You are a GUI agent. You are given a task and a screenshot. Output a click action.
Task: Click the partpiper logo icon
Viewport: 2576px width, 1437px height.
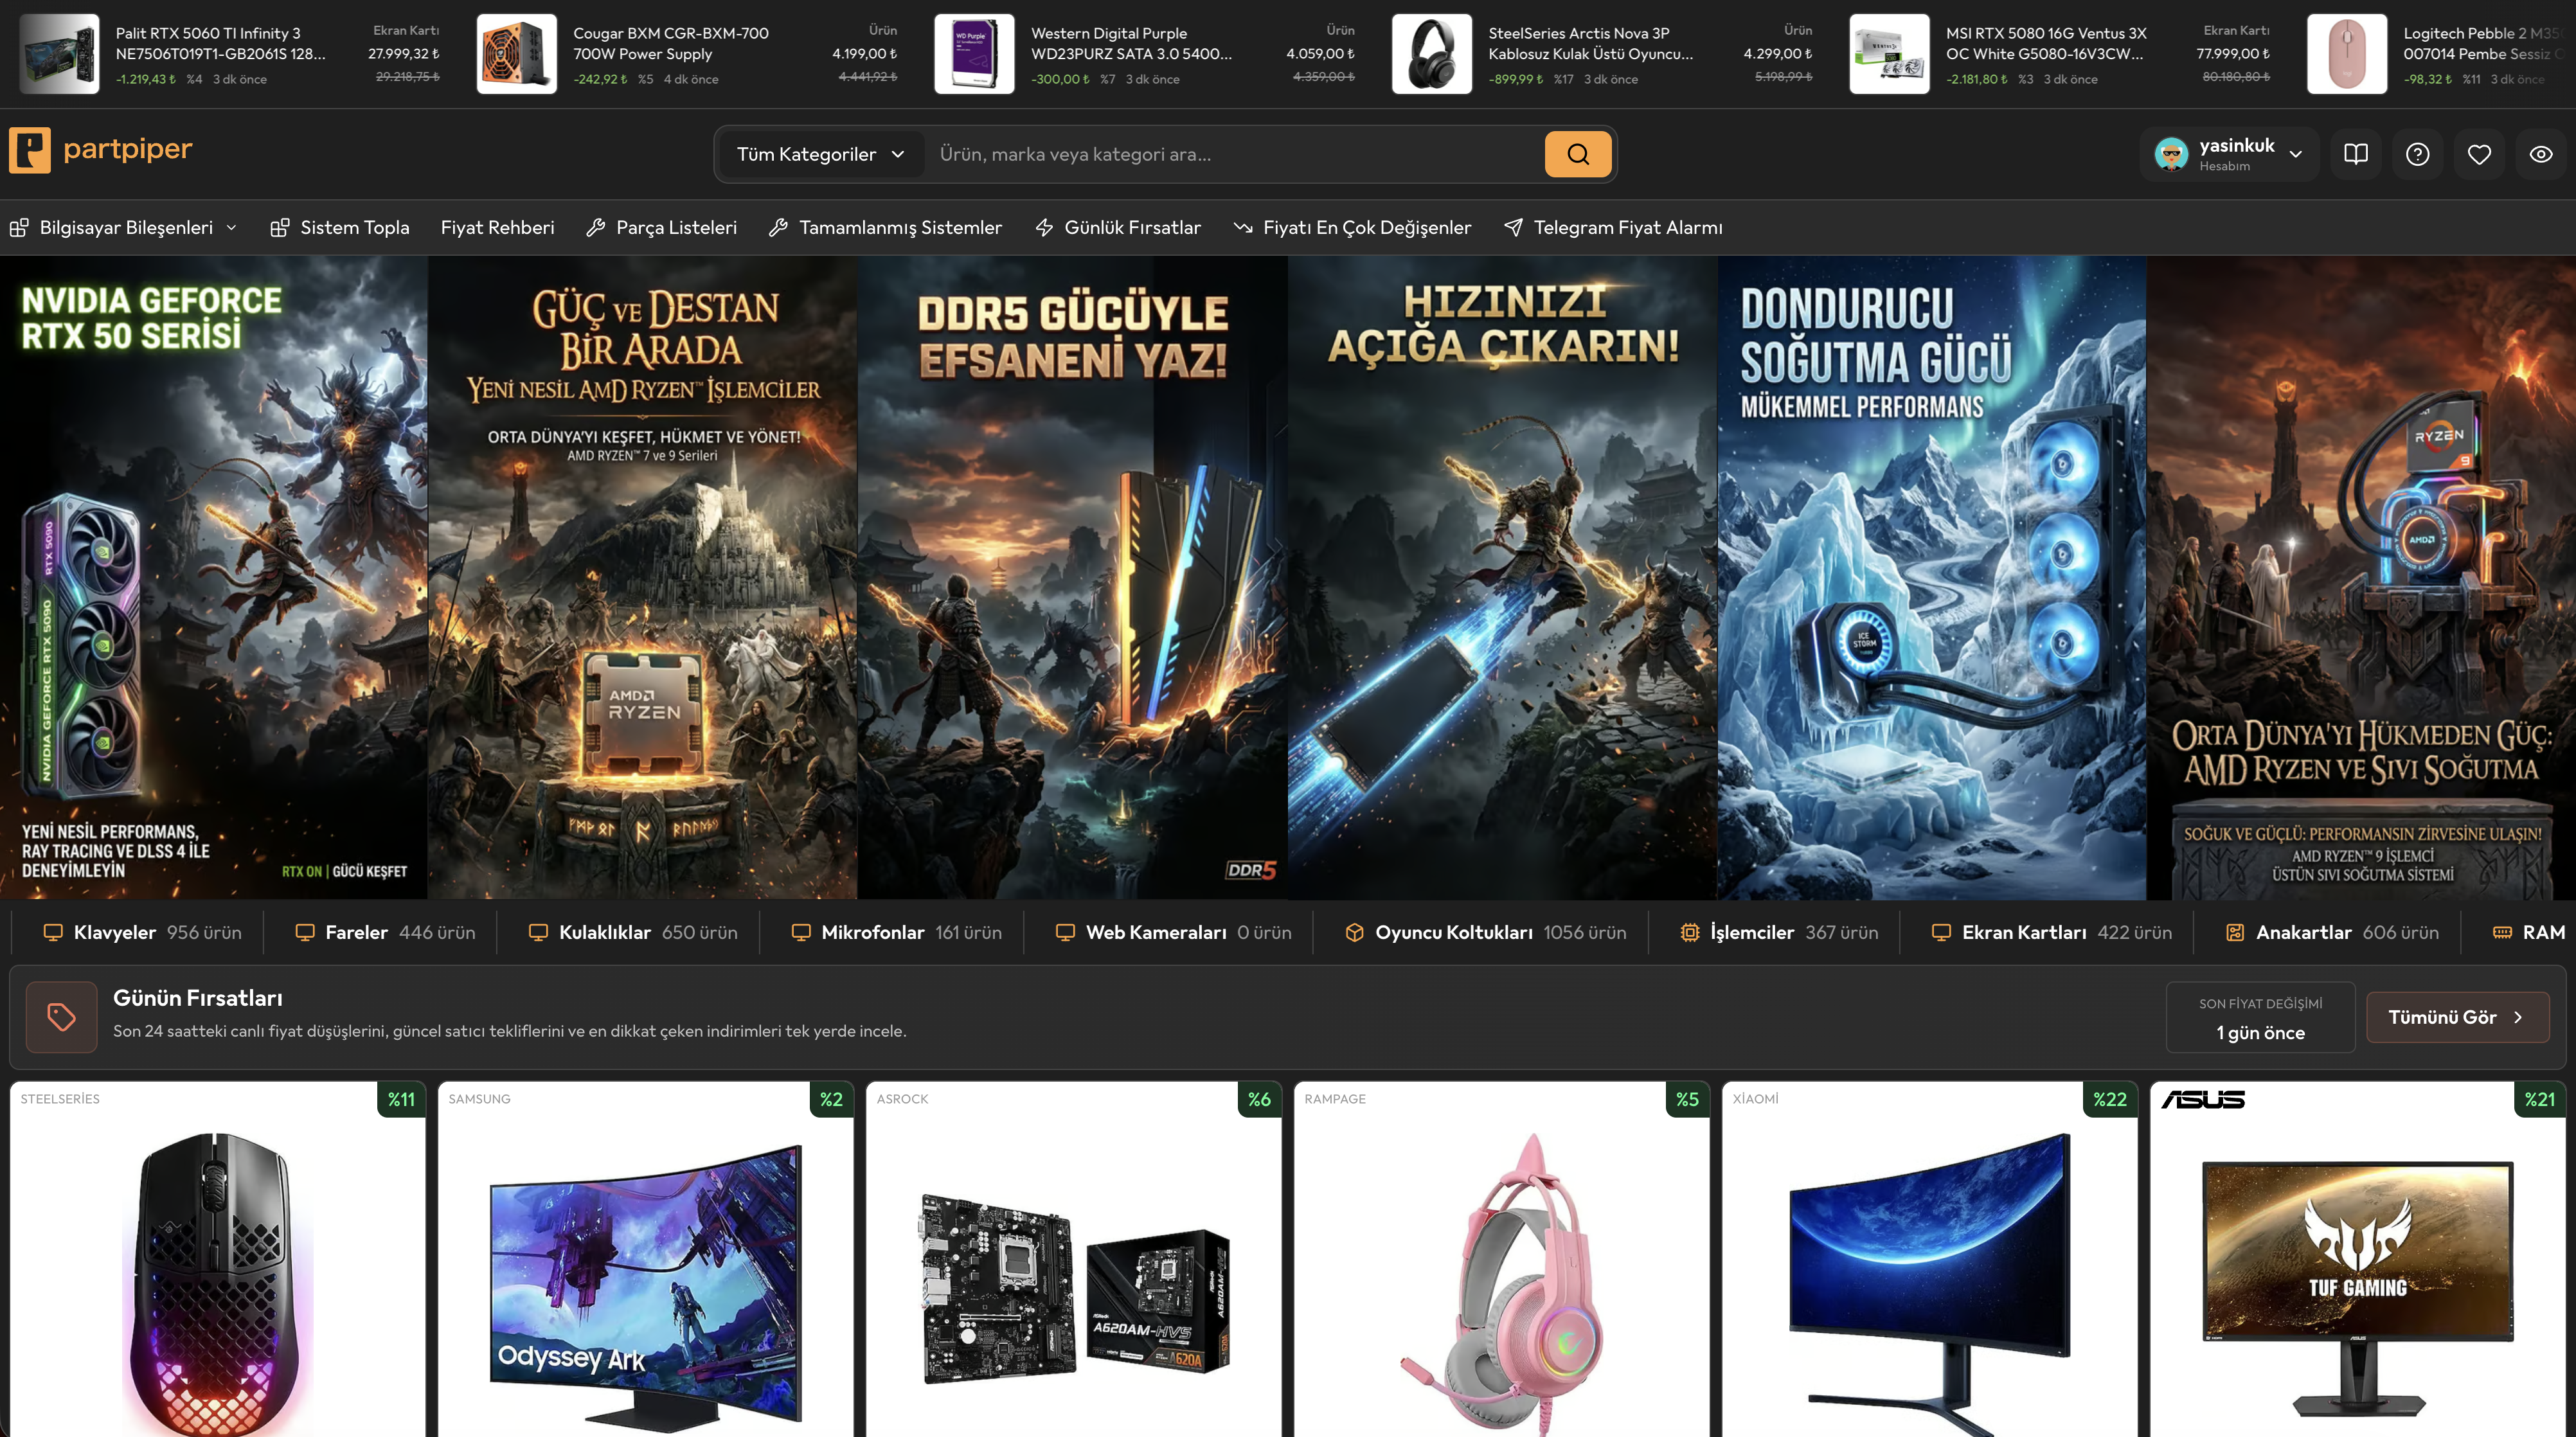coord(30,150)
